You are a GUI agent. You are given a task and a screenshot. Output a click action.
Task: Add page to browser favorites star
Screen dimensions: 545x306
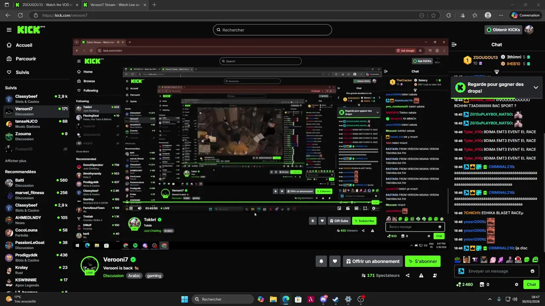(x=433, y=15)
